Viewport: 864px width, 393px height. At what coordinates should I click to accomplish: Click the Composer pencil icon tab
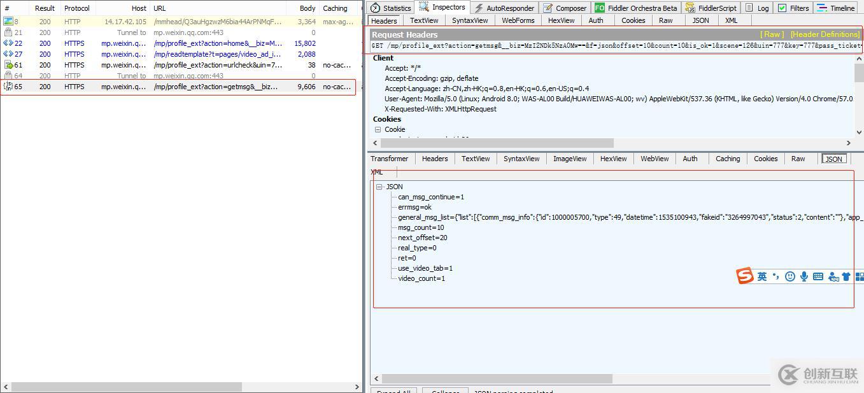pos(565,8)
